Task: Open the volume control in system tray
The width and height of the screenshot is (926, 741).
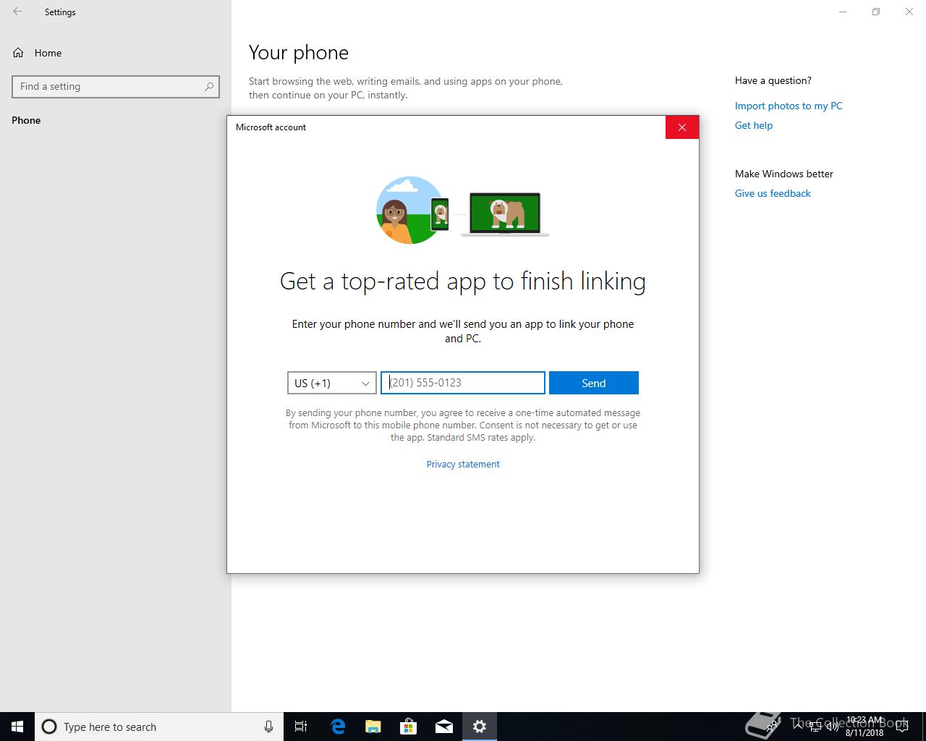Action: (x=832, y=727)
